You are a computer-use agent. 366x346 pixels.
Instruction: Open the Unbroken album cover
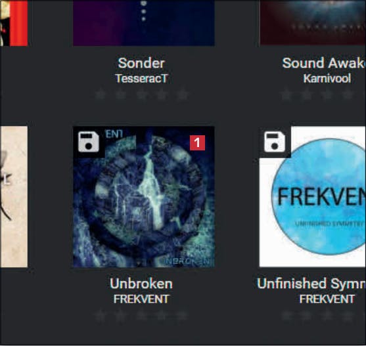click(144, 197)
